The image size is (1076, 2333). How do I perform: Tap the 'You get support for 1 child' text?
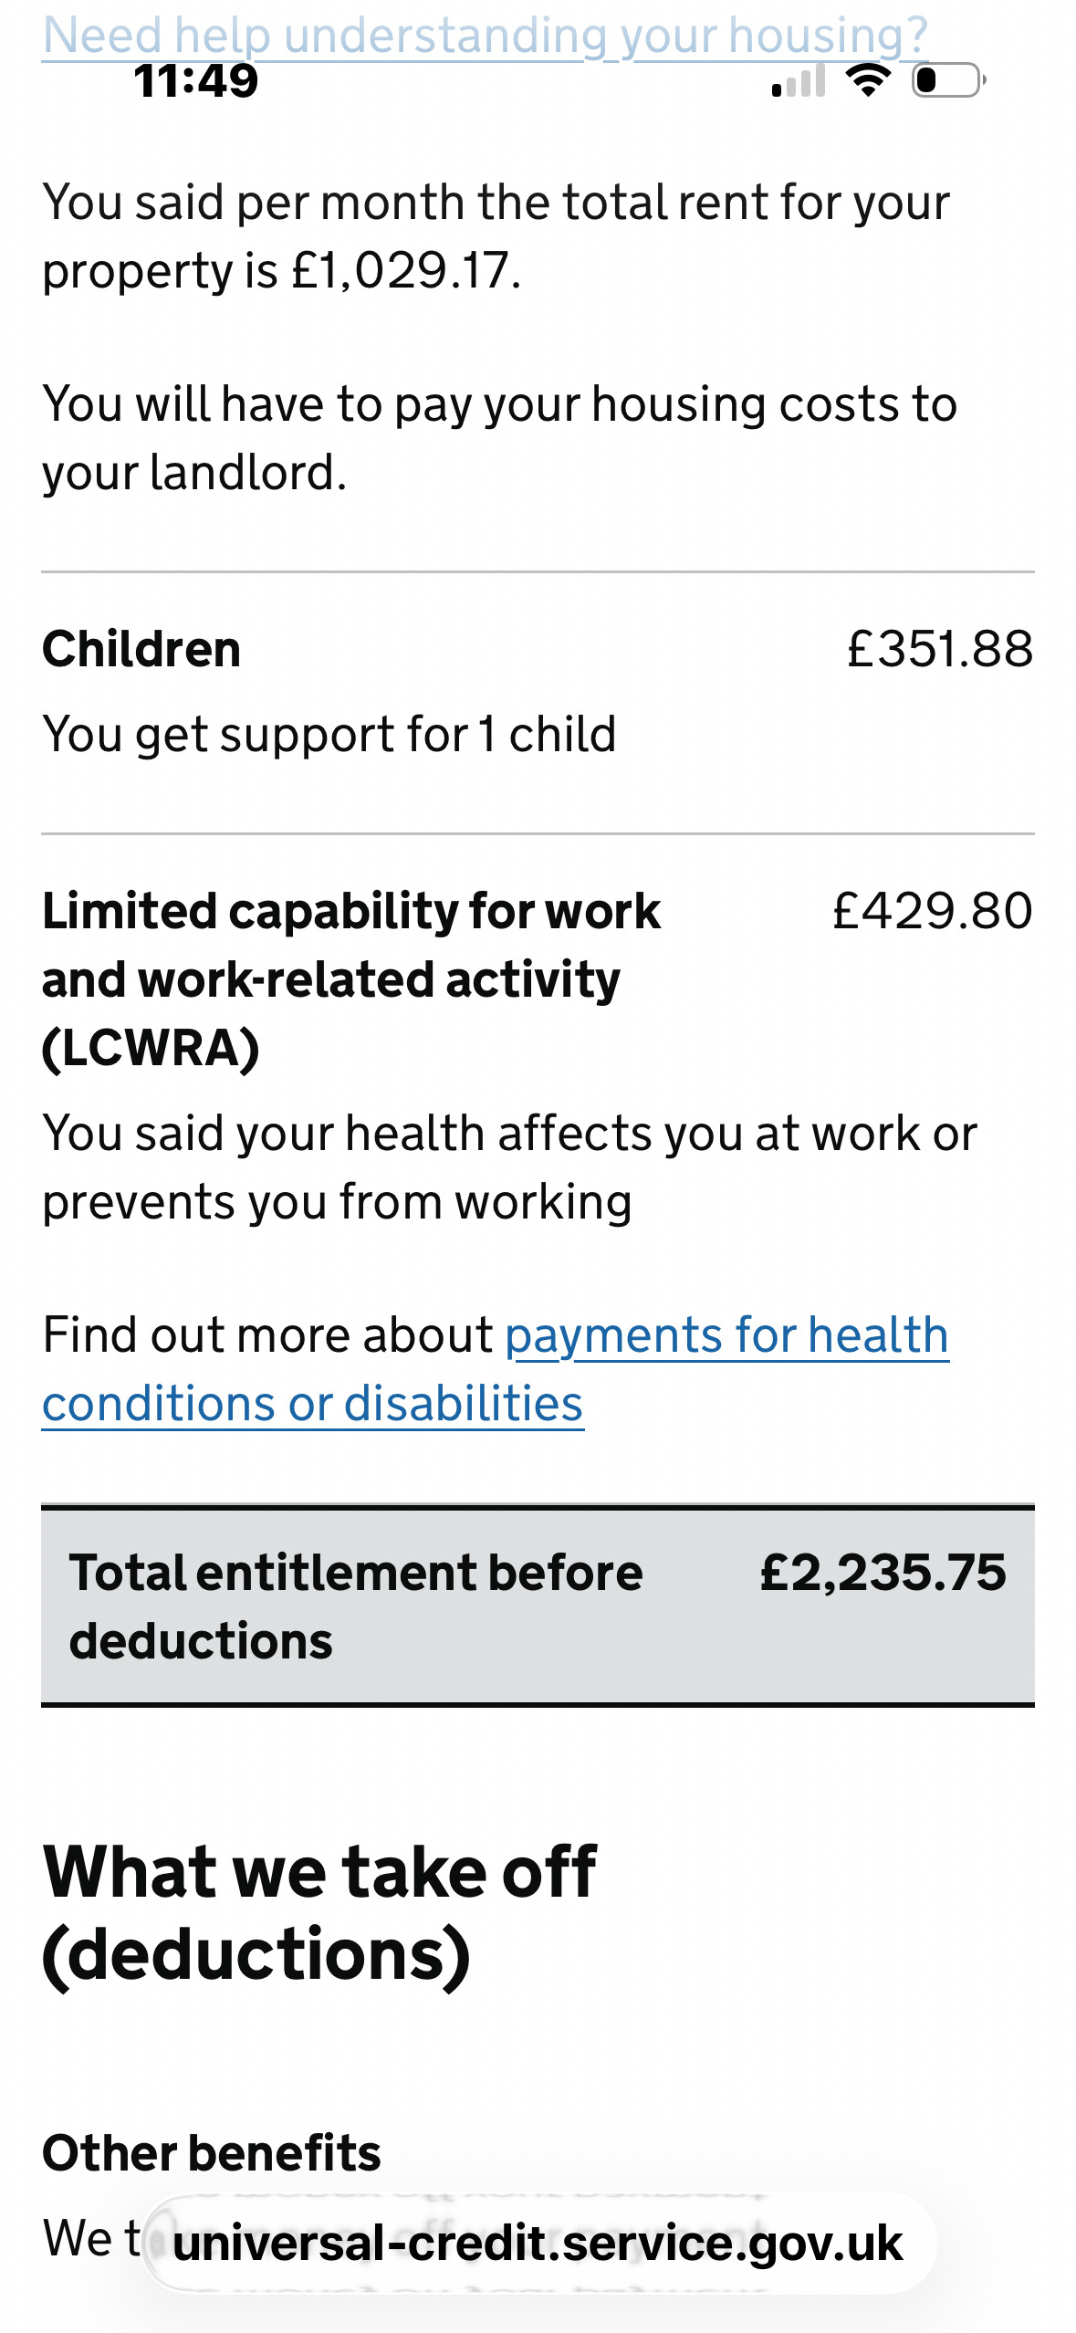coord(329,734)
